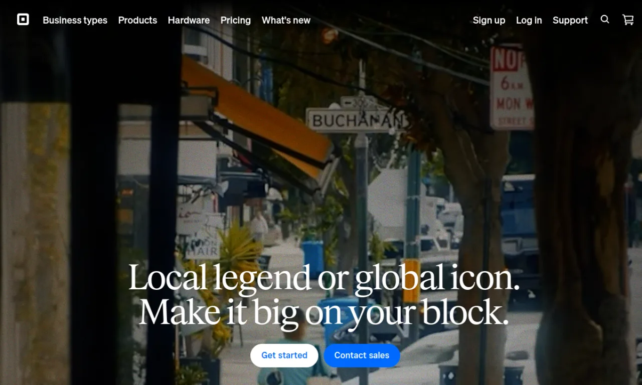
Task: Open the Support link
Action: click(x=570, y=20)
